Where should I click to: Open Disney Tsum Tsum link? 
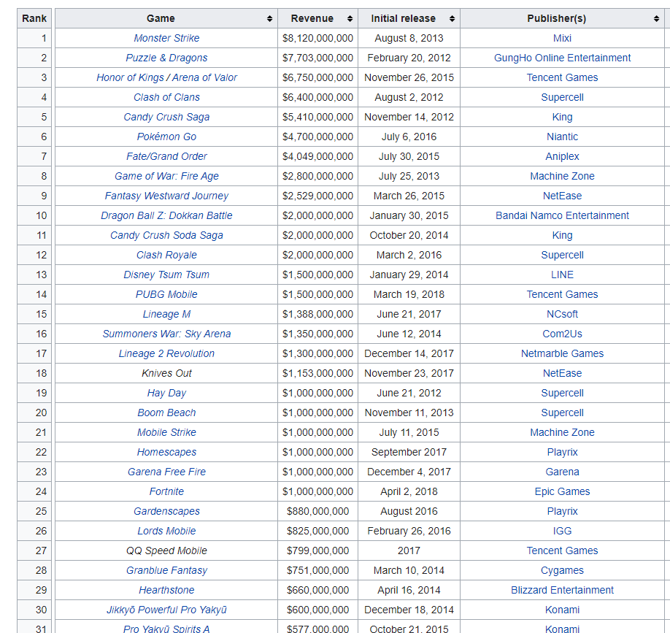click(166, 274)
